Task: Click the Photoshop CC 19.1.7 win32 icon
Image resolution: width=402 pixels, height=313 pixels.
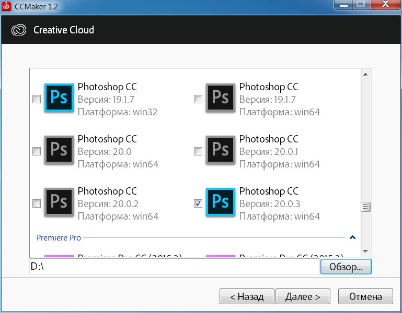Action: 59,98
